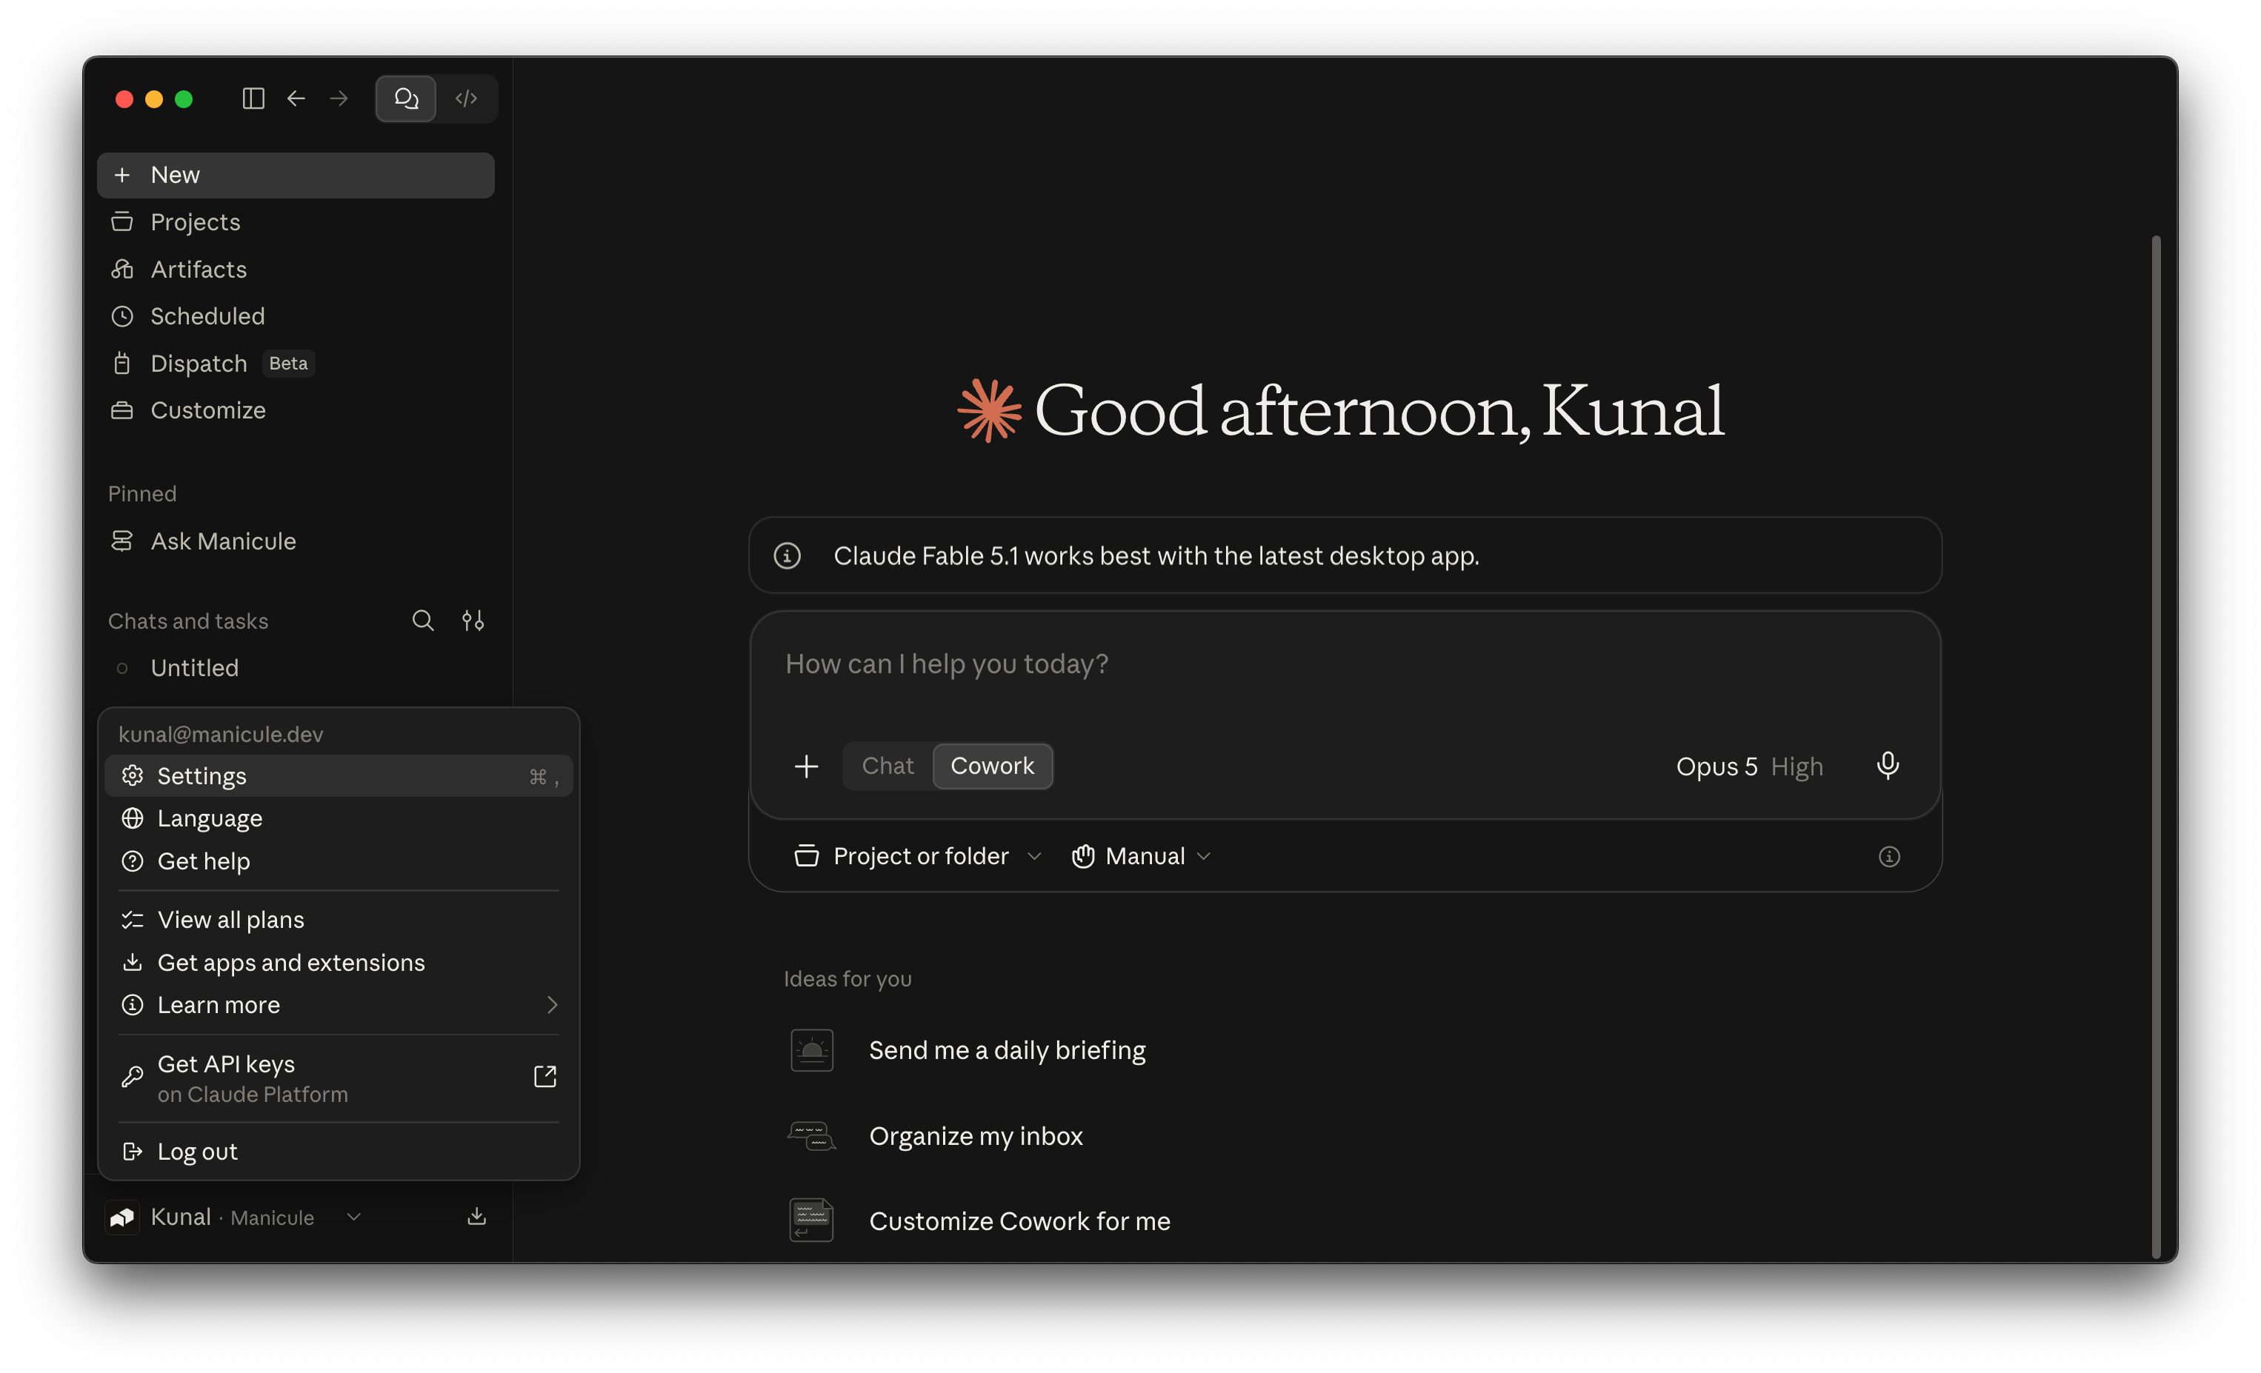Click the plus attachment button
Screen dimensions: 2261x1373
(807, 766)
